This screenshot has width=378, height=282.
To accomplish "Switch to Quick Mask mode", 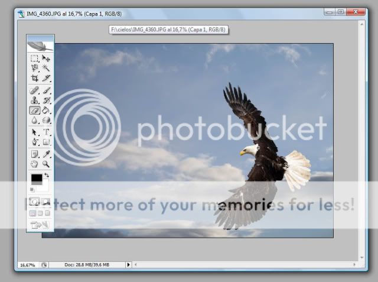I will (46, 202).
